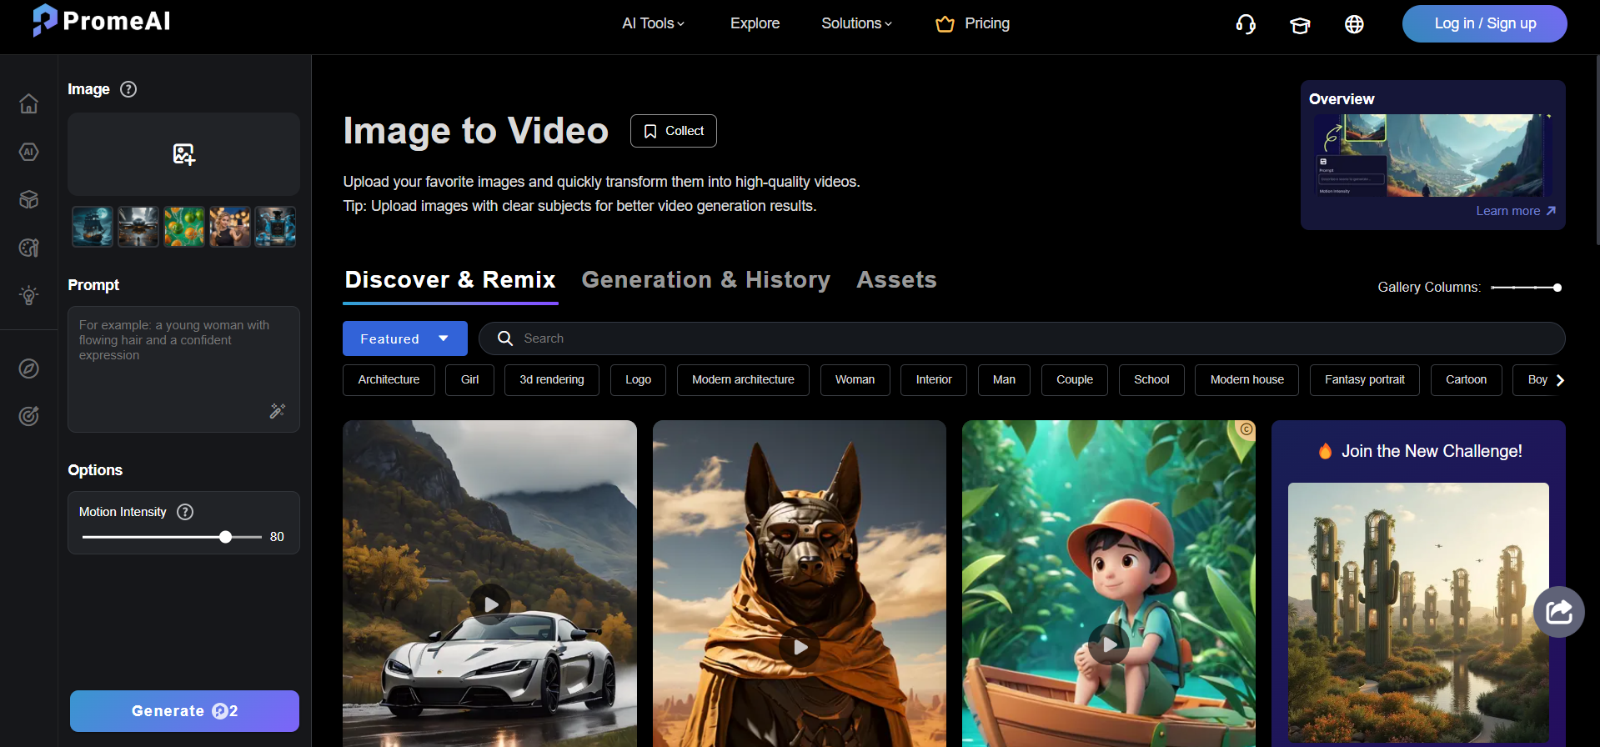Open the 3D cube sidebar icon
The image size is (1600, 747).
click(28, 199)
